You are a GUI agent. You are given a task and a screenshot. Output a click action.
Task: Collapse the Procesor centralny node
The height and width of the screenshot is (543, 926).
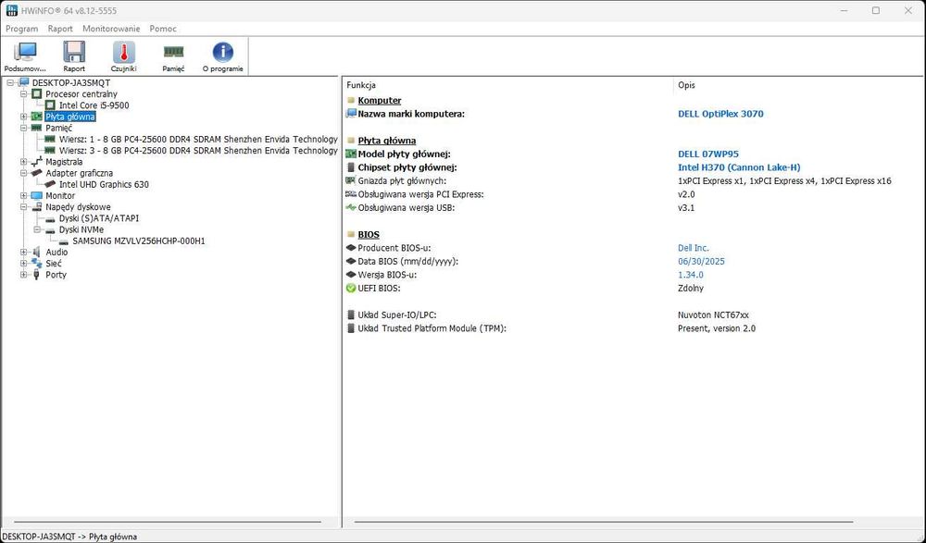[x=24, y=93]
